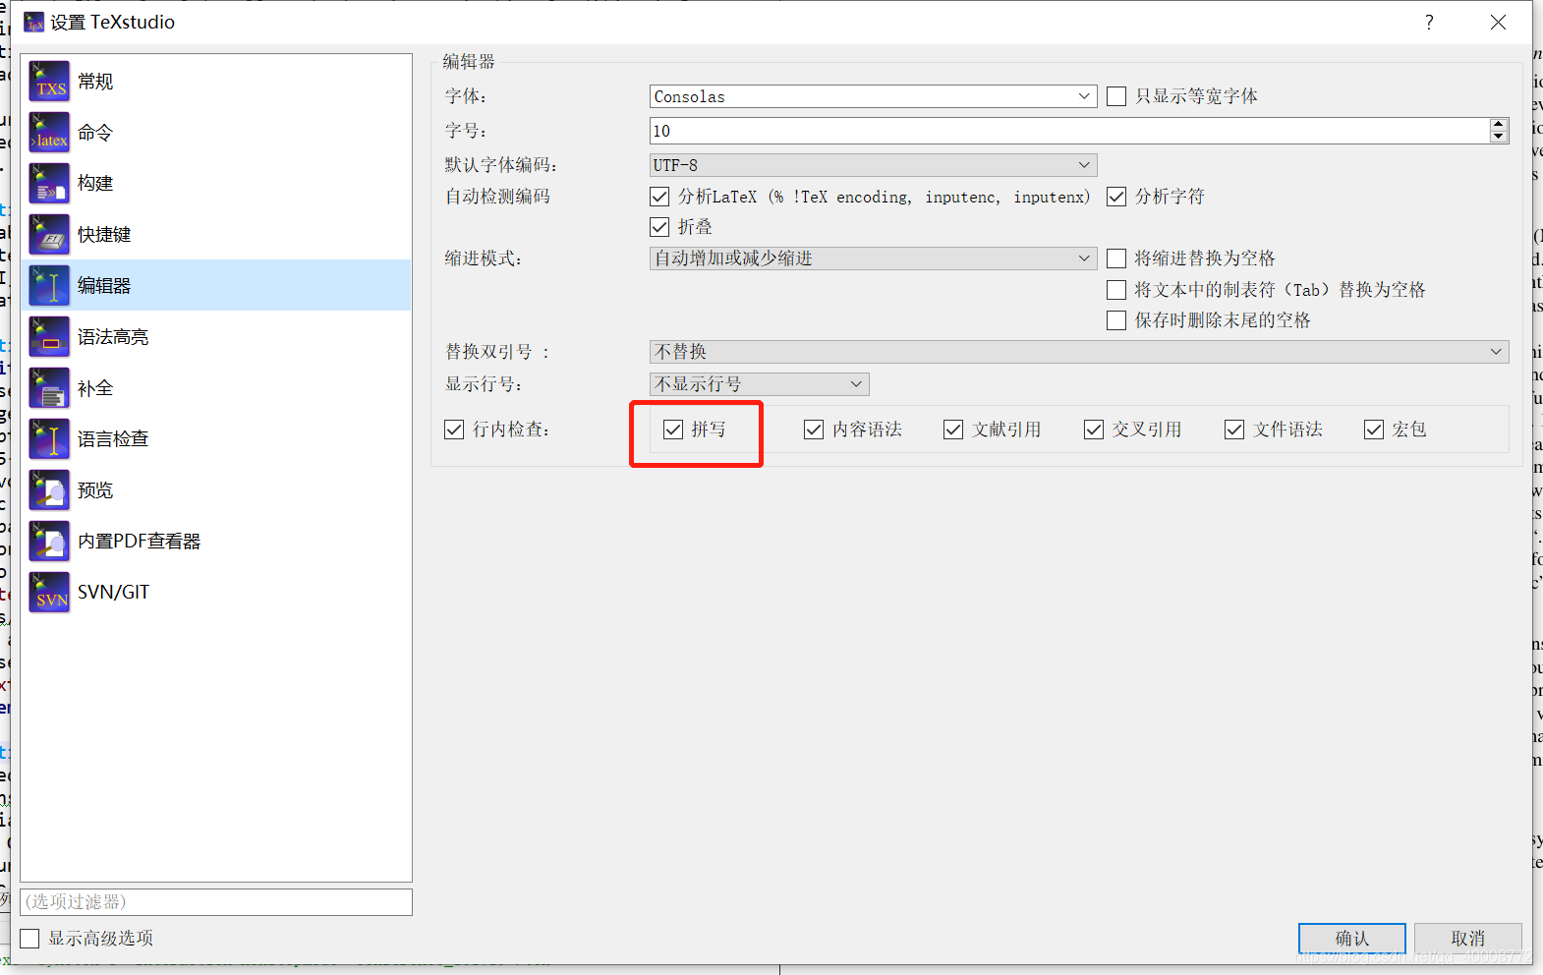This screenshot has height=975, width=1543.
Task: Uncheck the 交叉引用 checkbox
Action: click(1094, 430)
